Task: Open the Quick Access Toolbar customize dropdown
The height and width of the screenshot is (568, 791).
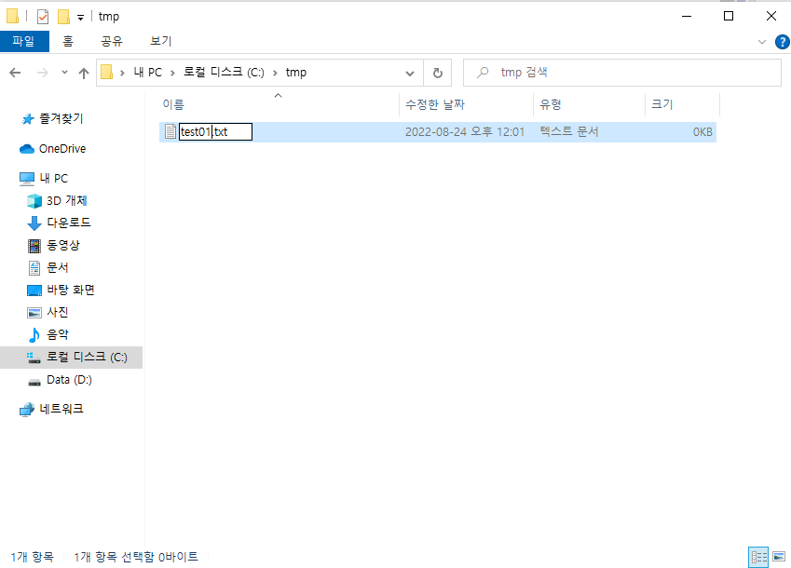Action: [x=80, y=18]
